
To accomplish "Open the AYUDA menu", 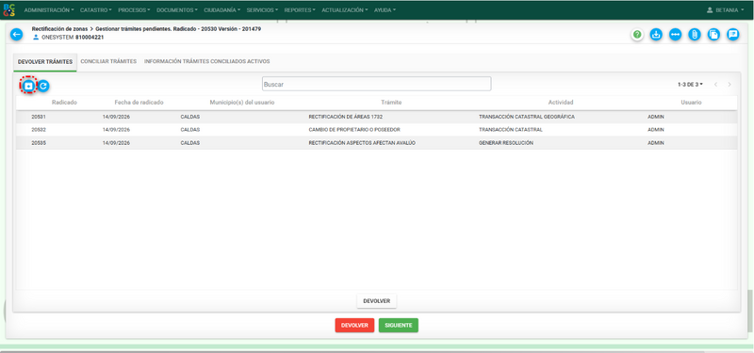I will pos(385,10).
